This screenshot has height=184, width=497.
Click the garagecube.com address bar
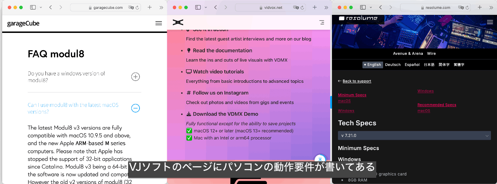tap(105, 7)
